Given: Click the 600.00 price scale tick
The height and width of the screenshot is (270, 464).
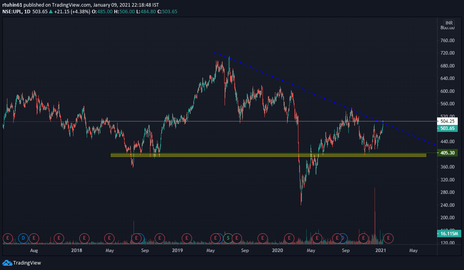Looking at the screenshot, I should tap(448, 91).
